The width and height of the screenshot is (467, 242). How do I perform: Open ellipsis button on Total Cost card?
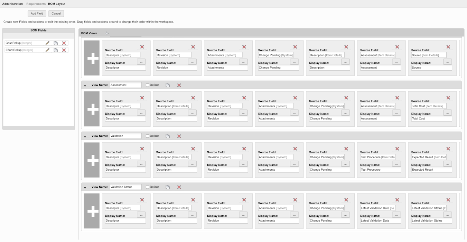click(447, 113)
